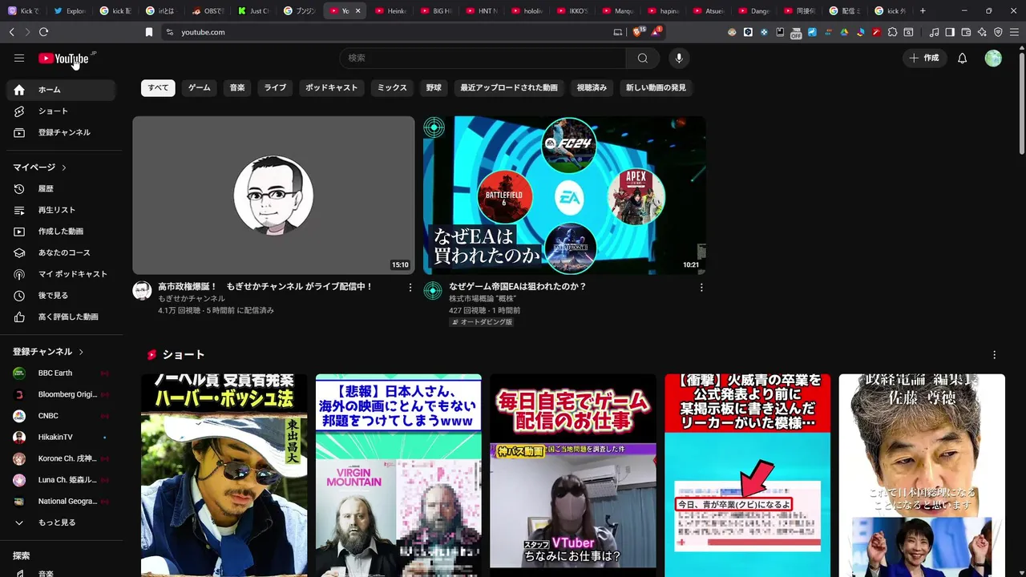Open National Geographic channel

coord(61,502)
